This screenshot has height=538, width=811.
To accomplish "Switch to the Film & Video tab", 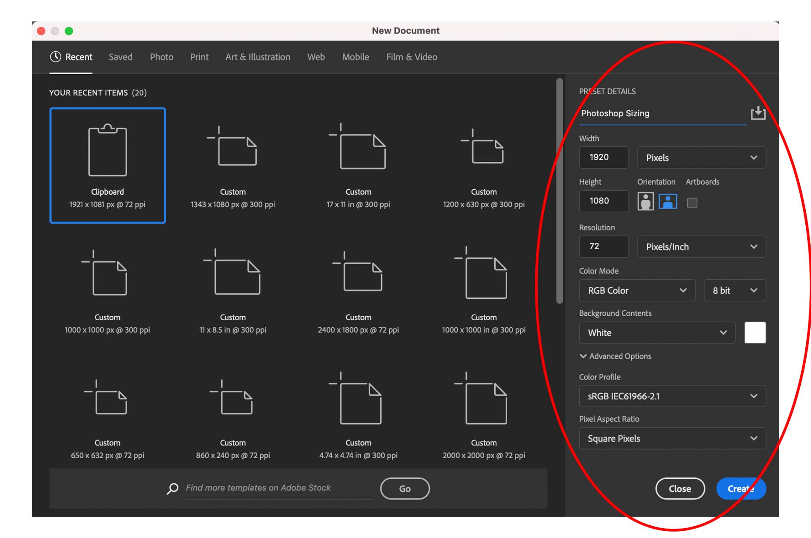I will (411, 57).
